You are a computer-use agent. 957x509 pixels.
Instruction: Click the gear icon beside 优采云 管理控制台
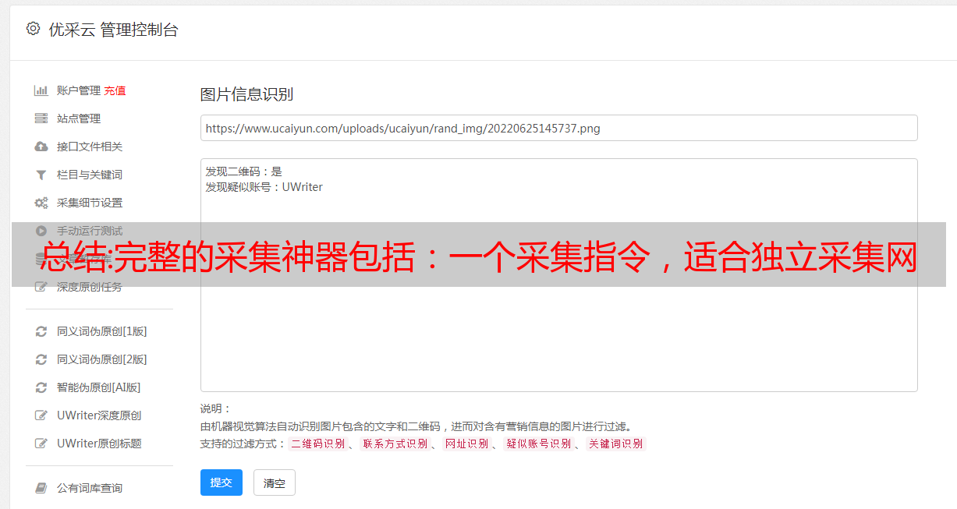pos(33,29)
